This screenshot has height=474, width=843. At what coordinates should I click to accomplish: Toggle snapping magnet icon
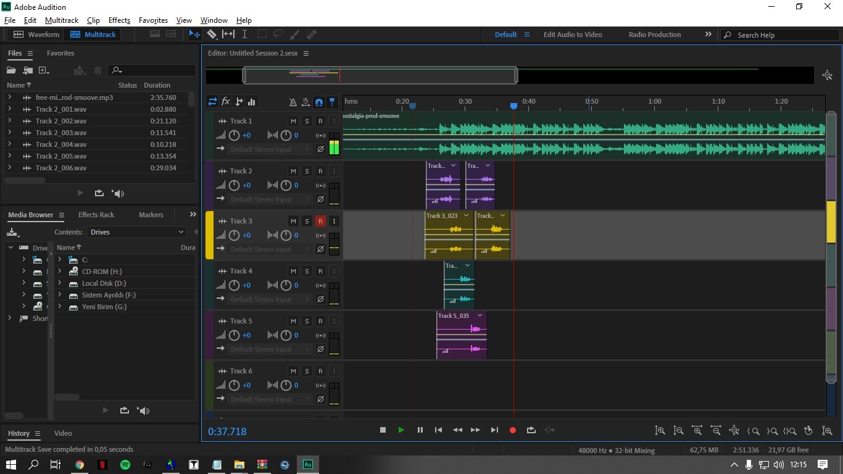click(x=319, y=102)
